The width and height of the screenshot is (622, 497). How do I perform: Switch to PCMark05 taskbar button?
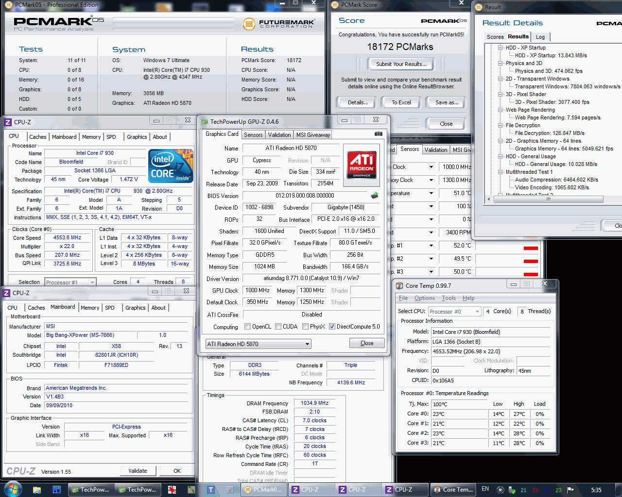(263, 490)
